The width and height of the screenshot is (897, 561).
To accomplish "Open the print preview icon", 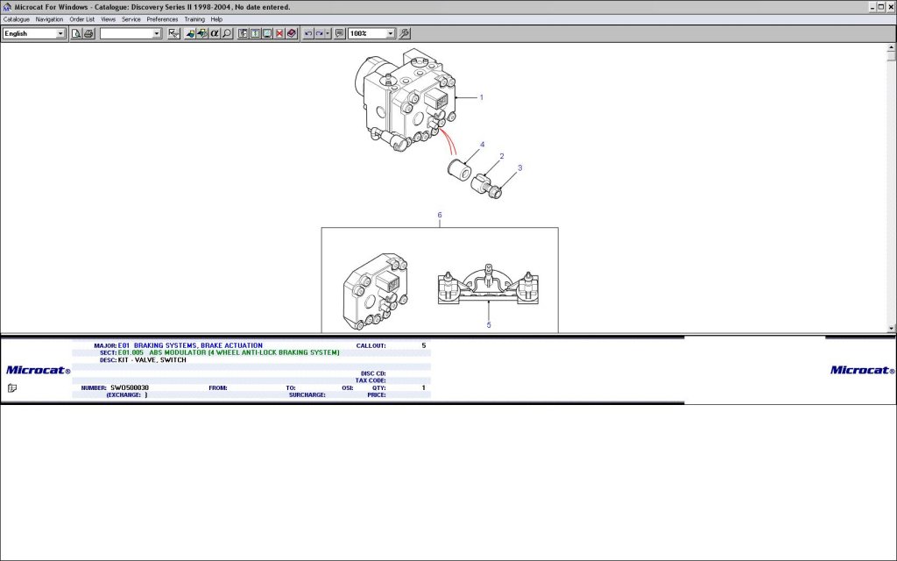I will (76, 34).
